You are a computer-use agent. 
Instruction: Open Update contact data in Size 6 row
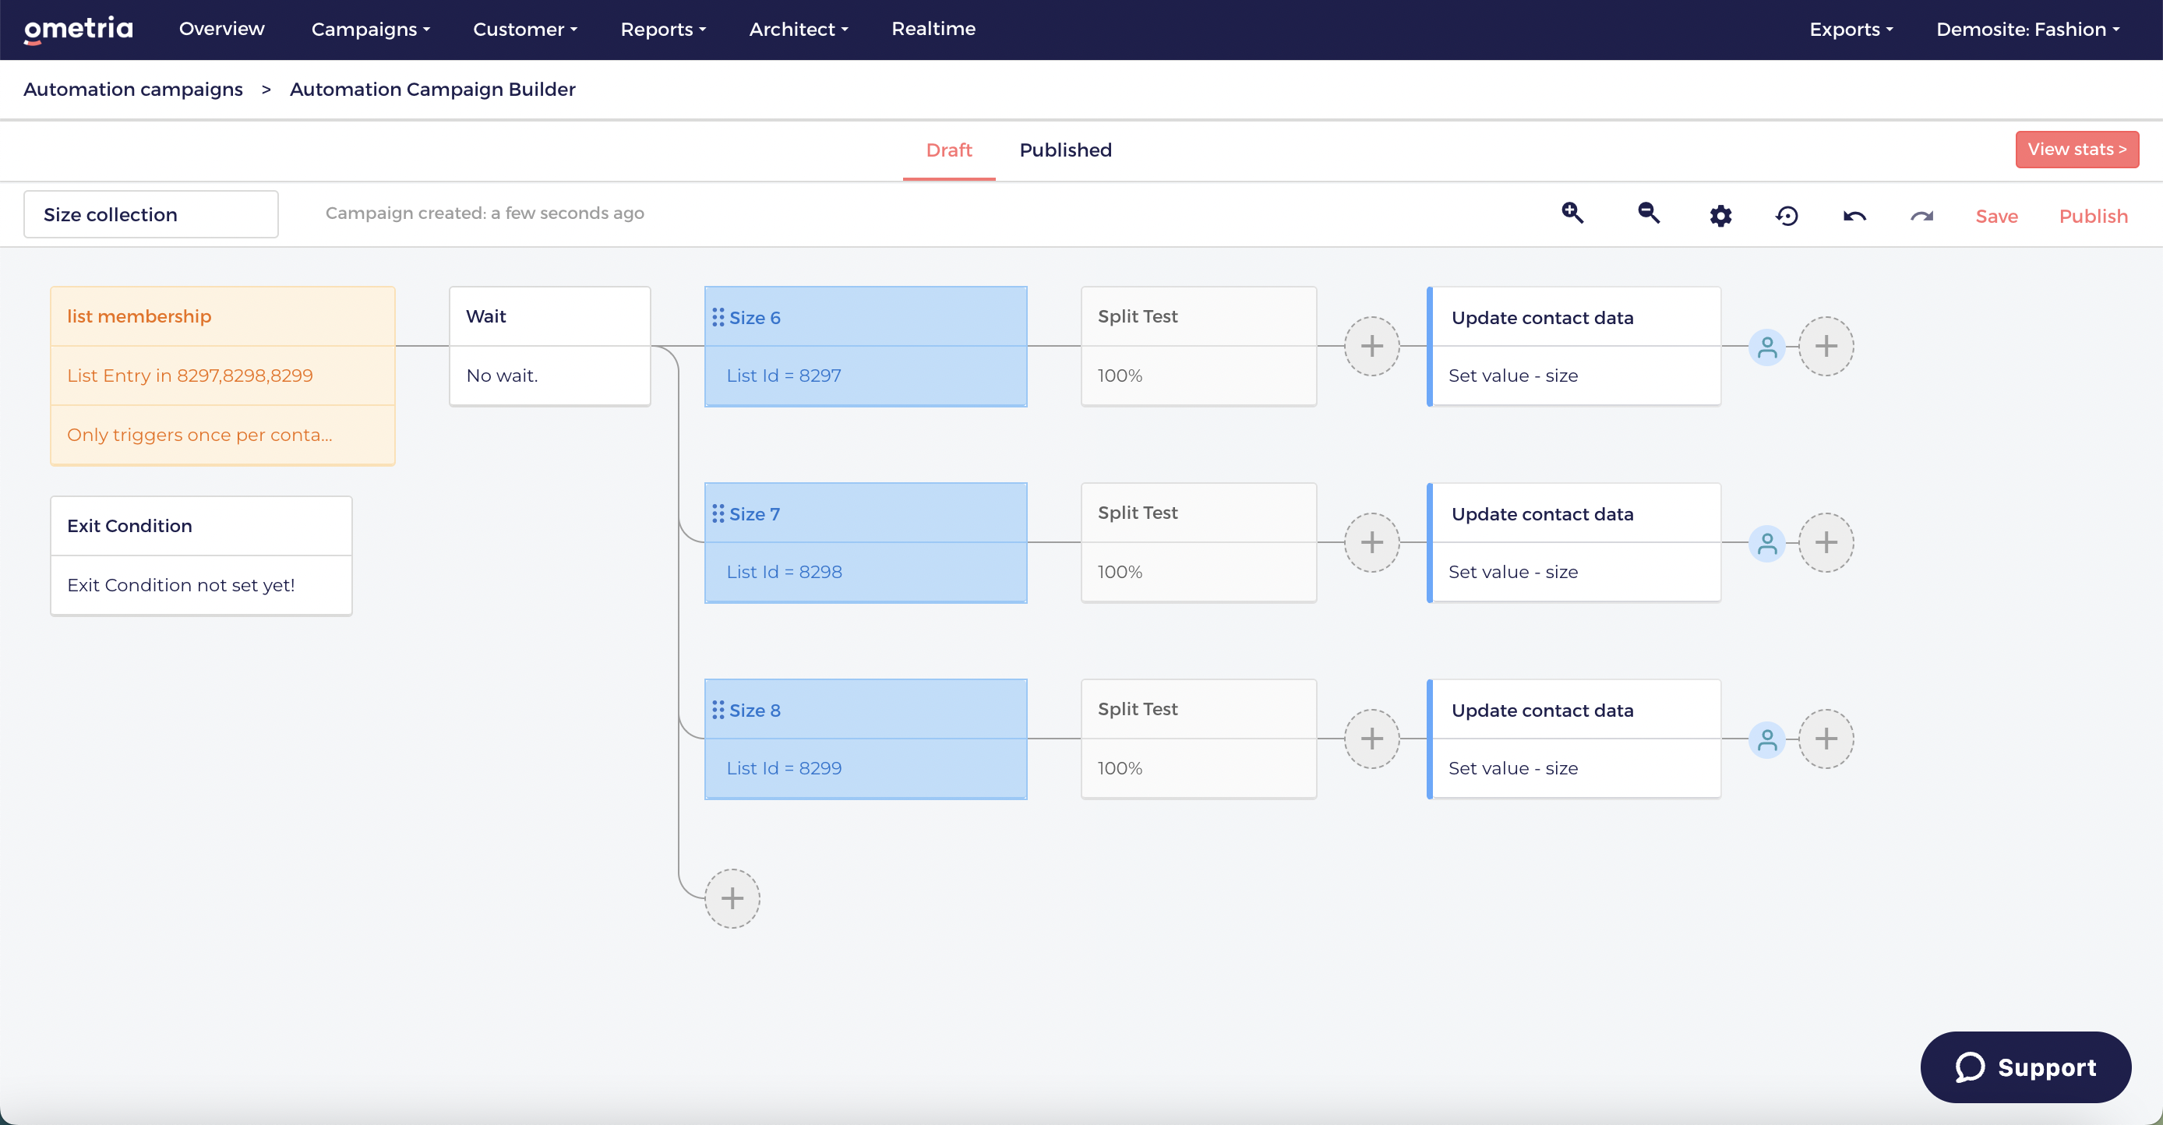pos(1575,346)
